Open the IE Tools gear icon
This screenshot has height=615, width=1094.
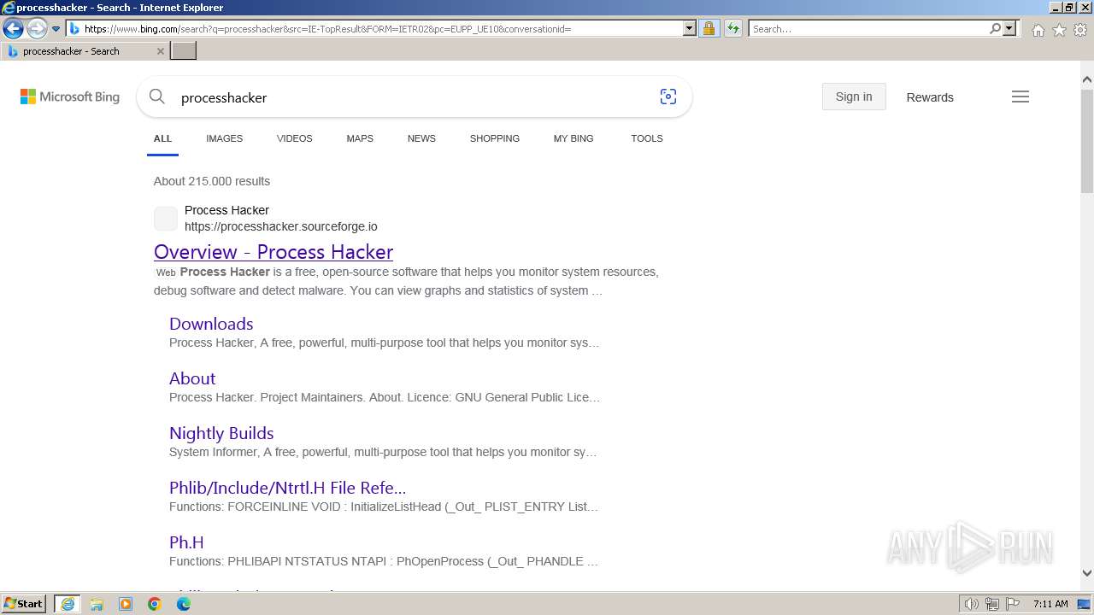click(1080, 30)
